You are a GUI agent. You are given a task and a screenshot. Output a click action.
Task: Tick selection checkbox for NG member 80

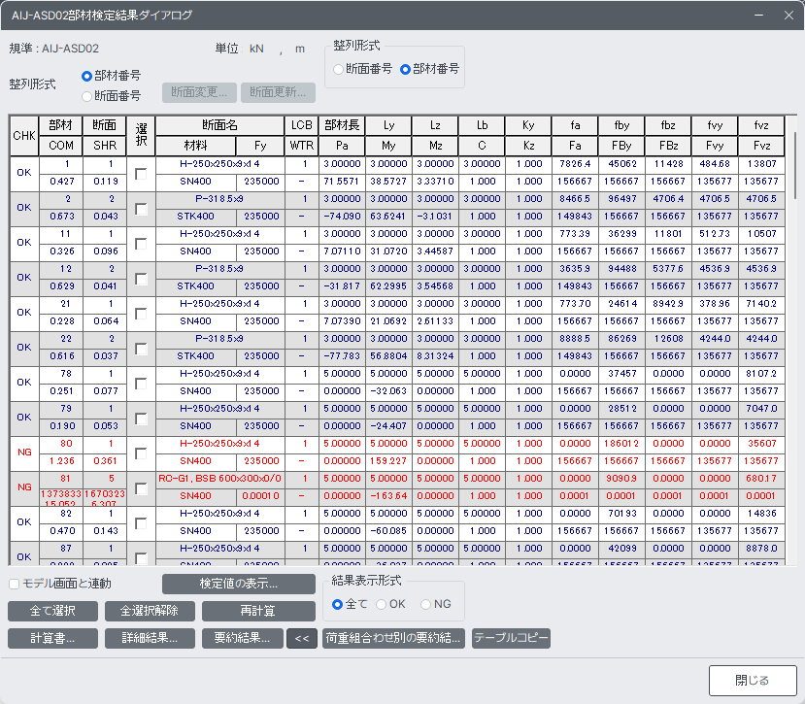pos(141,453)
